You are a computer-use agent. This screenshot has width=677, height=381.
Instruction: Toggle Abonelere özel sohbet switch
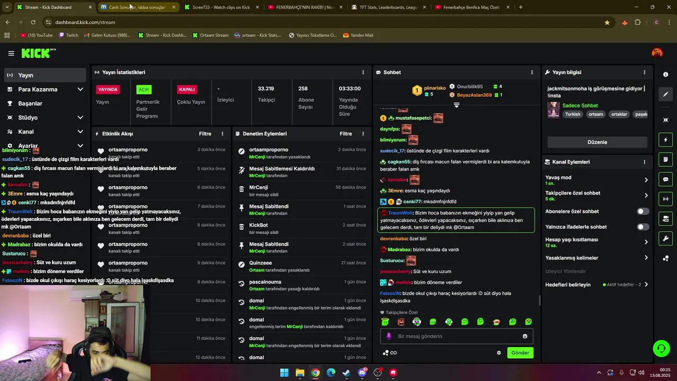pos(643,211)
